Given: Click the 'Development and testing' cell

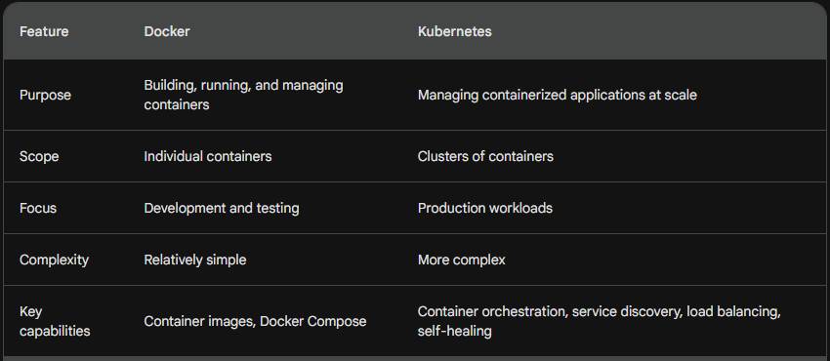Looking at the screenshot, I should point(222,208).
